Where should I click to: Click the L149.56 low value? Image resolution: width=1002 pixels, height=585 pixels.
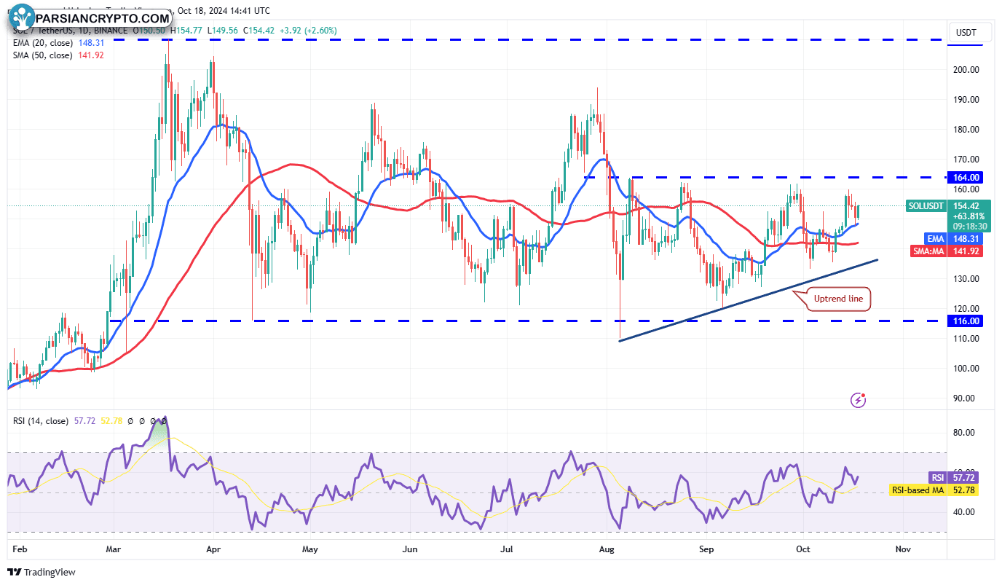(222, 31)
